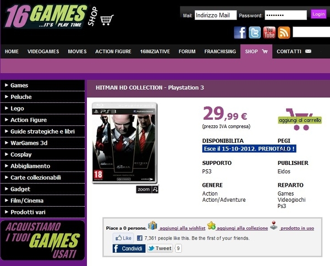Share with the Facebook Condividi button

click(129, 248)
